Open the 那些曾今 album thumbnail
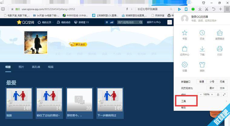The height and width of the screenshot is (126, 230). pos(80,100)
